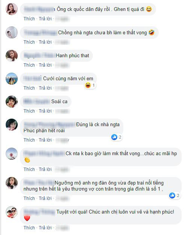The width and height of the screenshot is (194, 235).
Task: Like the "Ck nta k bao giờ" comment
Action: pyautogui.click(x=29, y=169)
